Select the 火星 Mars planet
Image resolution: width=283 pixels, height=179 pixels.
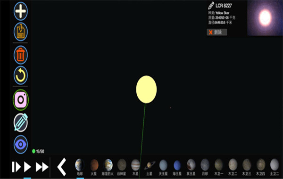pos(94,167)
